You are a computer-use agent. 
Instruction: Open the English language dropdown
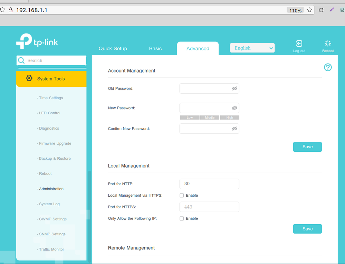(252, 48)
